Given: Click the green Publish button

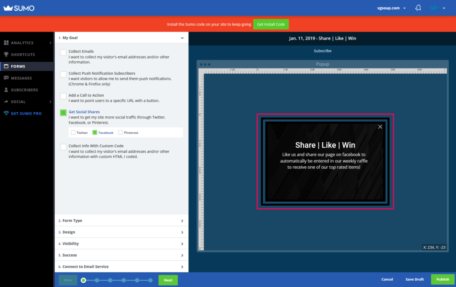Looking at the screenshot, I should pyautogui.click(x=442, y=279).
